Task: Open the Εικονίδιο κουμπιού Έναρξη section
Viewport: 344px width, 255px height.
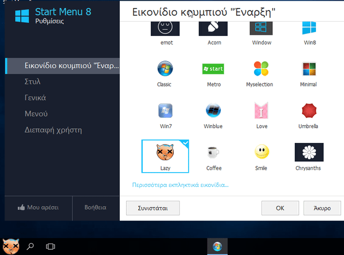Action: [x=62, y=66]
